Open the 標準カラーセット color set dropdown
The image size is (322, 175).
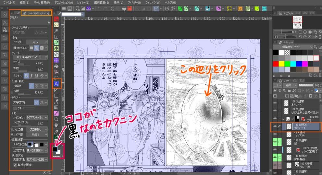pos(293,47)
